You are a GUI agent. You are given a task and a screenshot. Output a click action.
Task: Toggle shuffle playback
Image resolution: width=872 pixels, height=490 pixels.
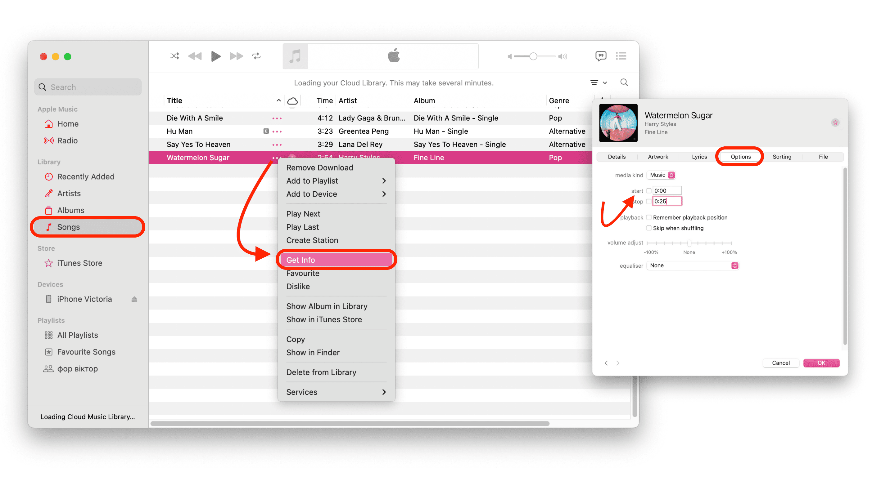coord(174,56)
